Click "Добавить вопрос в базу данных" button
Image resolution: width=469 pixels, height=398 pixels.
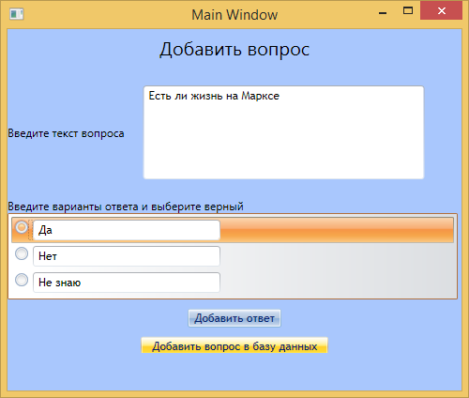coord(234,345)
